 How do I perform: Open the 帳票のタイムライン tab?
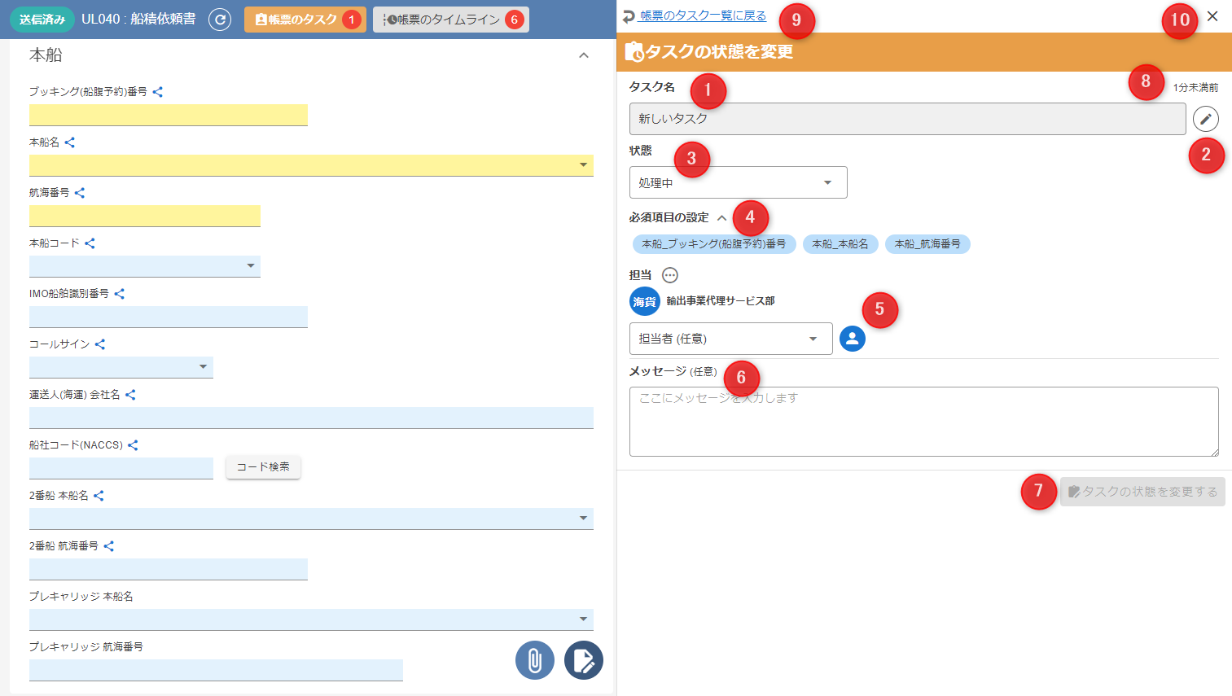click(x=450, y=20)
